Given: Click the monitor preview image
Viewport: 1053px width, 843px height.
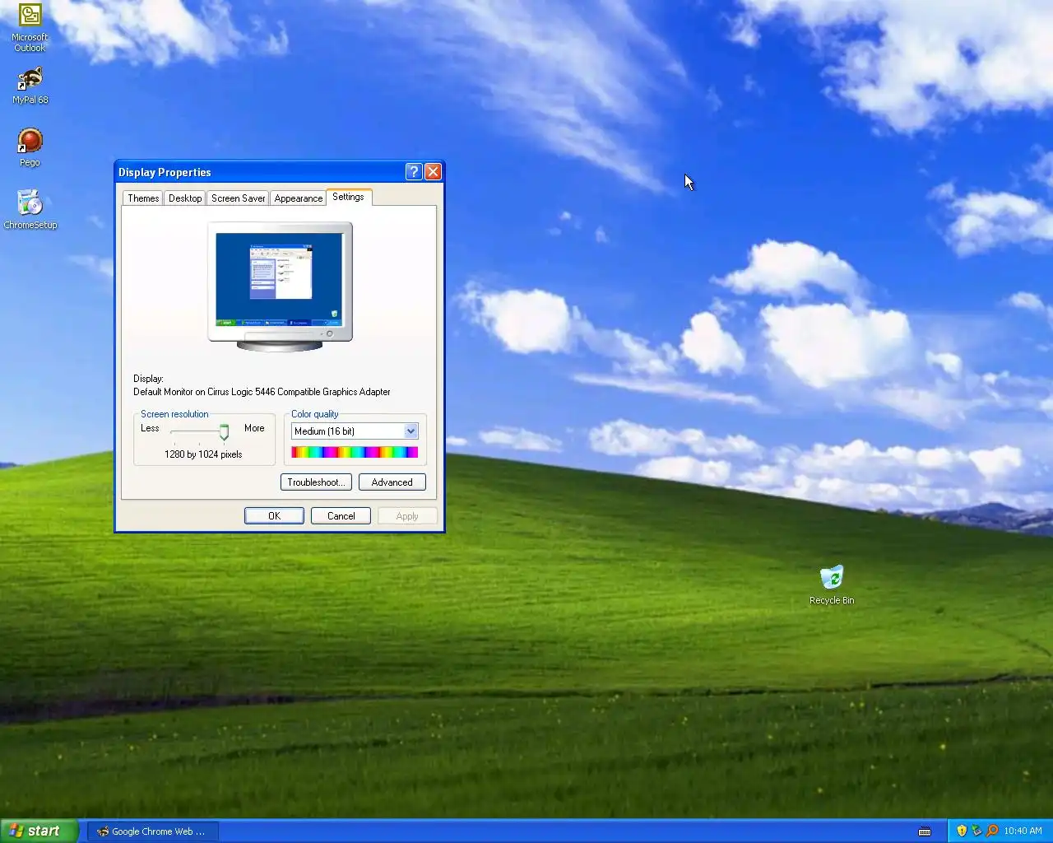Looking at the screenshot, I should click(280, 286).
